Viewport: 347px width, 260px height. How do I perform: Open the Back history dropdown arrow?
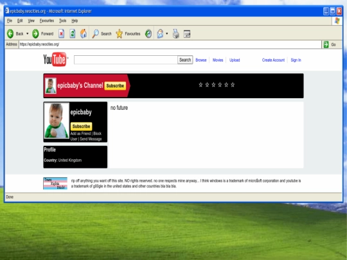coord(28,34)
